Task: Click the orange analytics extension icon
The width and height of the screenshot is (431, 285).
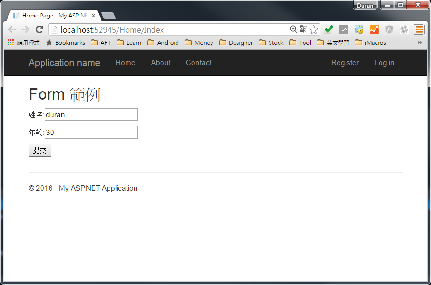Action: tap(374, 29)
